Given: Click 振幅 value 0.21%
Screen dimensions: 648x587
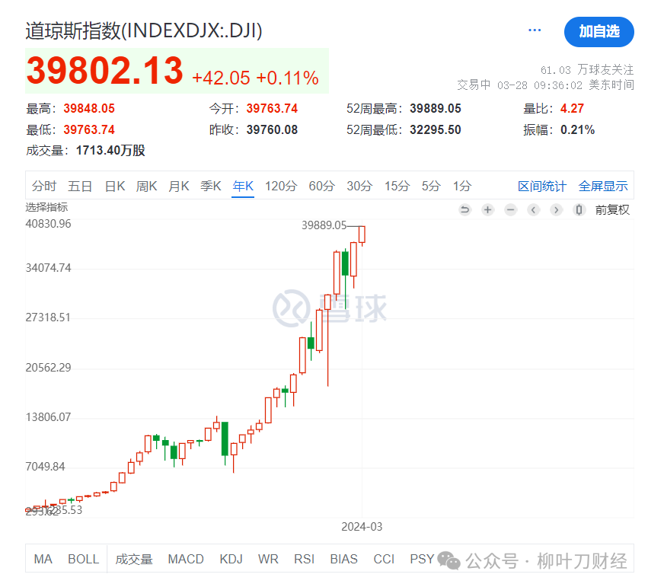Looking at the screenshot, I should tap(577, 129).
